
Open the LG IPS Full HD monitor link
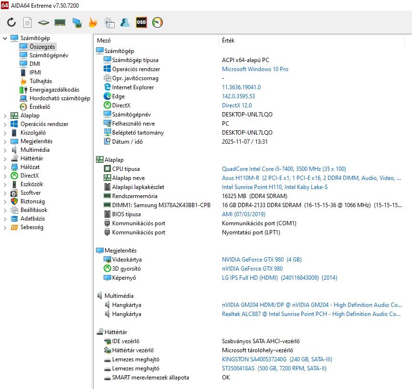(x=280, y=278)
